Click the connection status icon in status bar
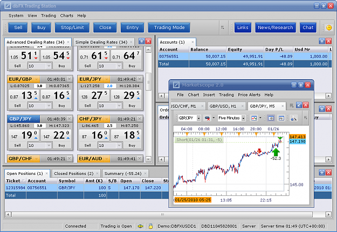Viewport: 337px width, 232px height. (140, 226)
